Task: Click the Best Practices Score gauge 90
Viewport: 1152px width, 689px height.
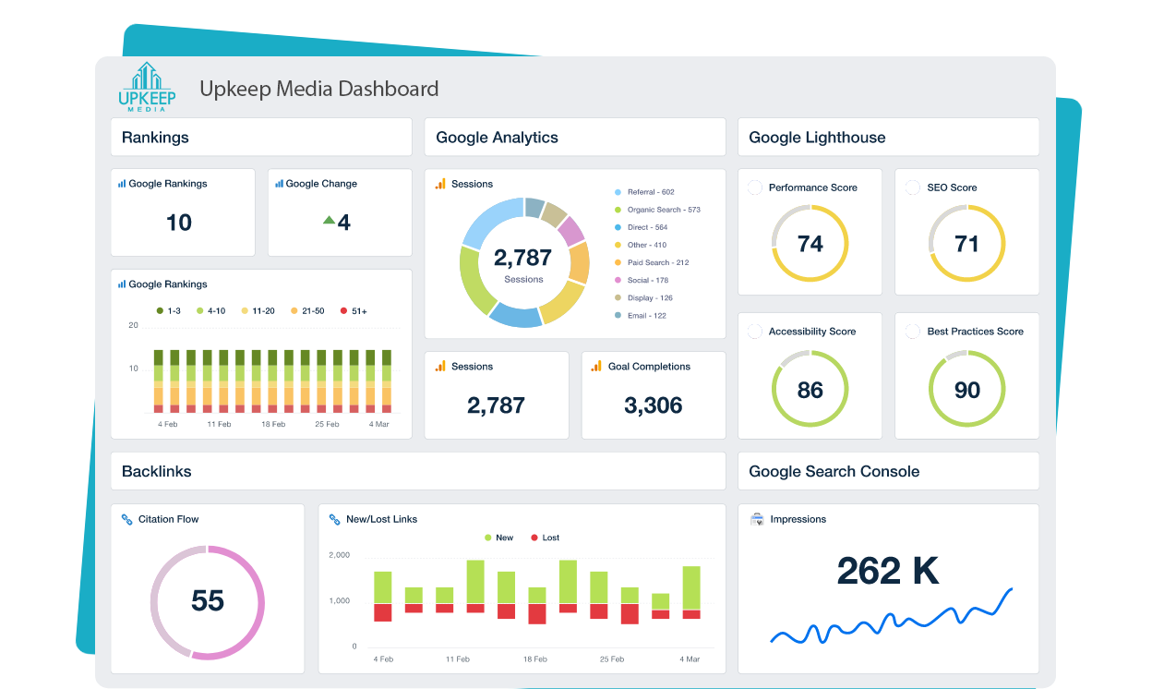Action: pos(967,389)
